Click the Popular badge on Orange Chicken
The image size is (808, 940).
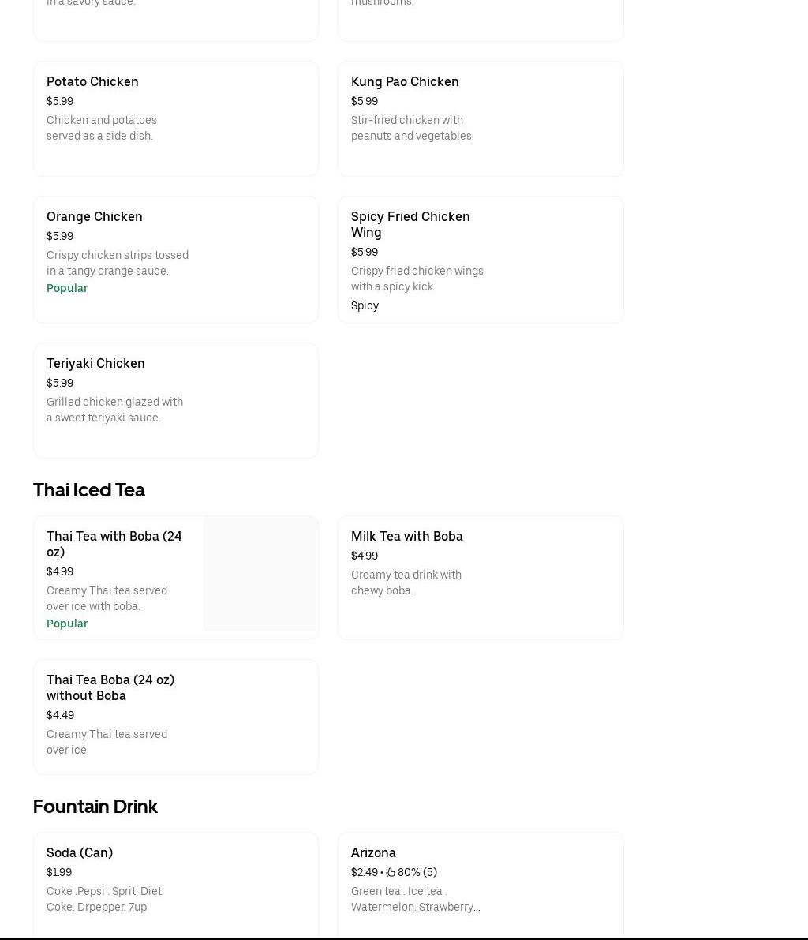point(67,288)
